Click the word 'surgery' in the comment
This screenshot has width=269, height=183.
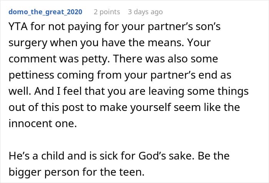click(x=28, y=43)
